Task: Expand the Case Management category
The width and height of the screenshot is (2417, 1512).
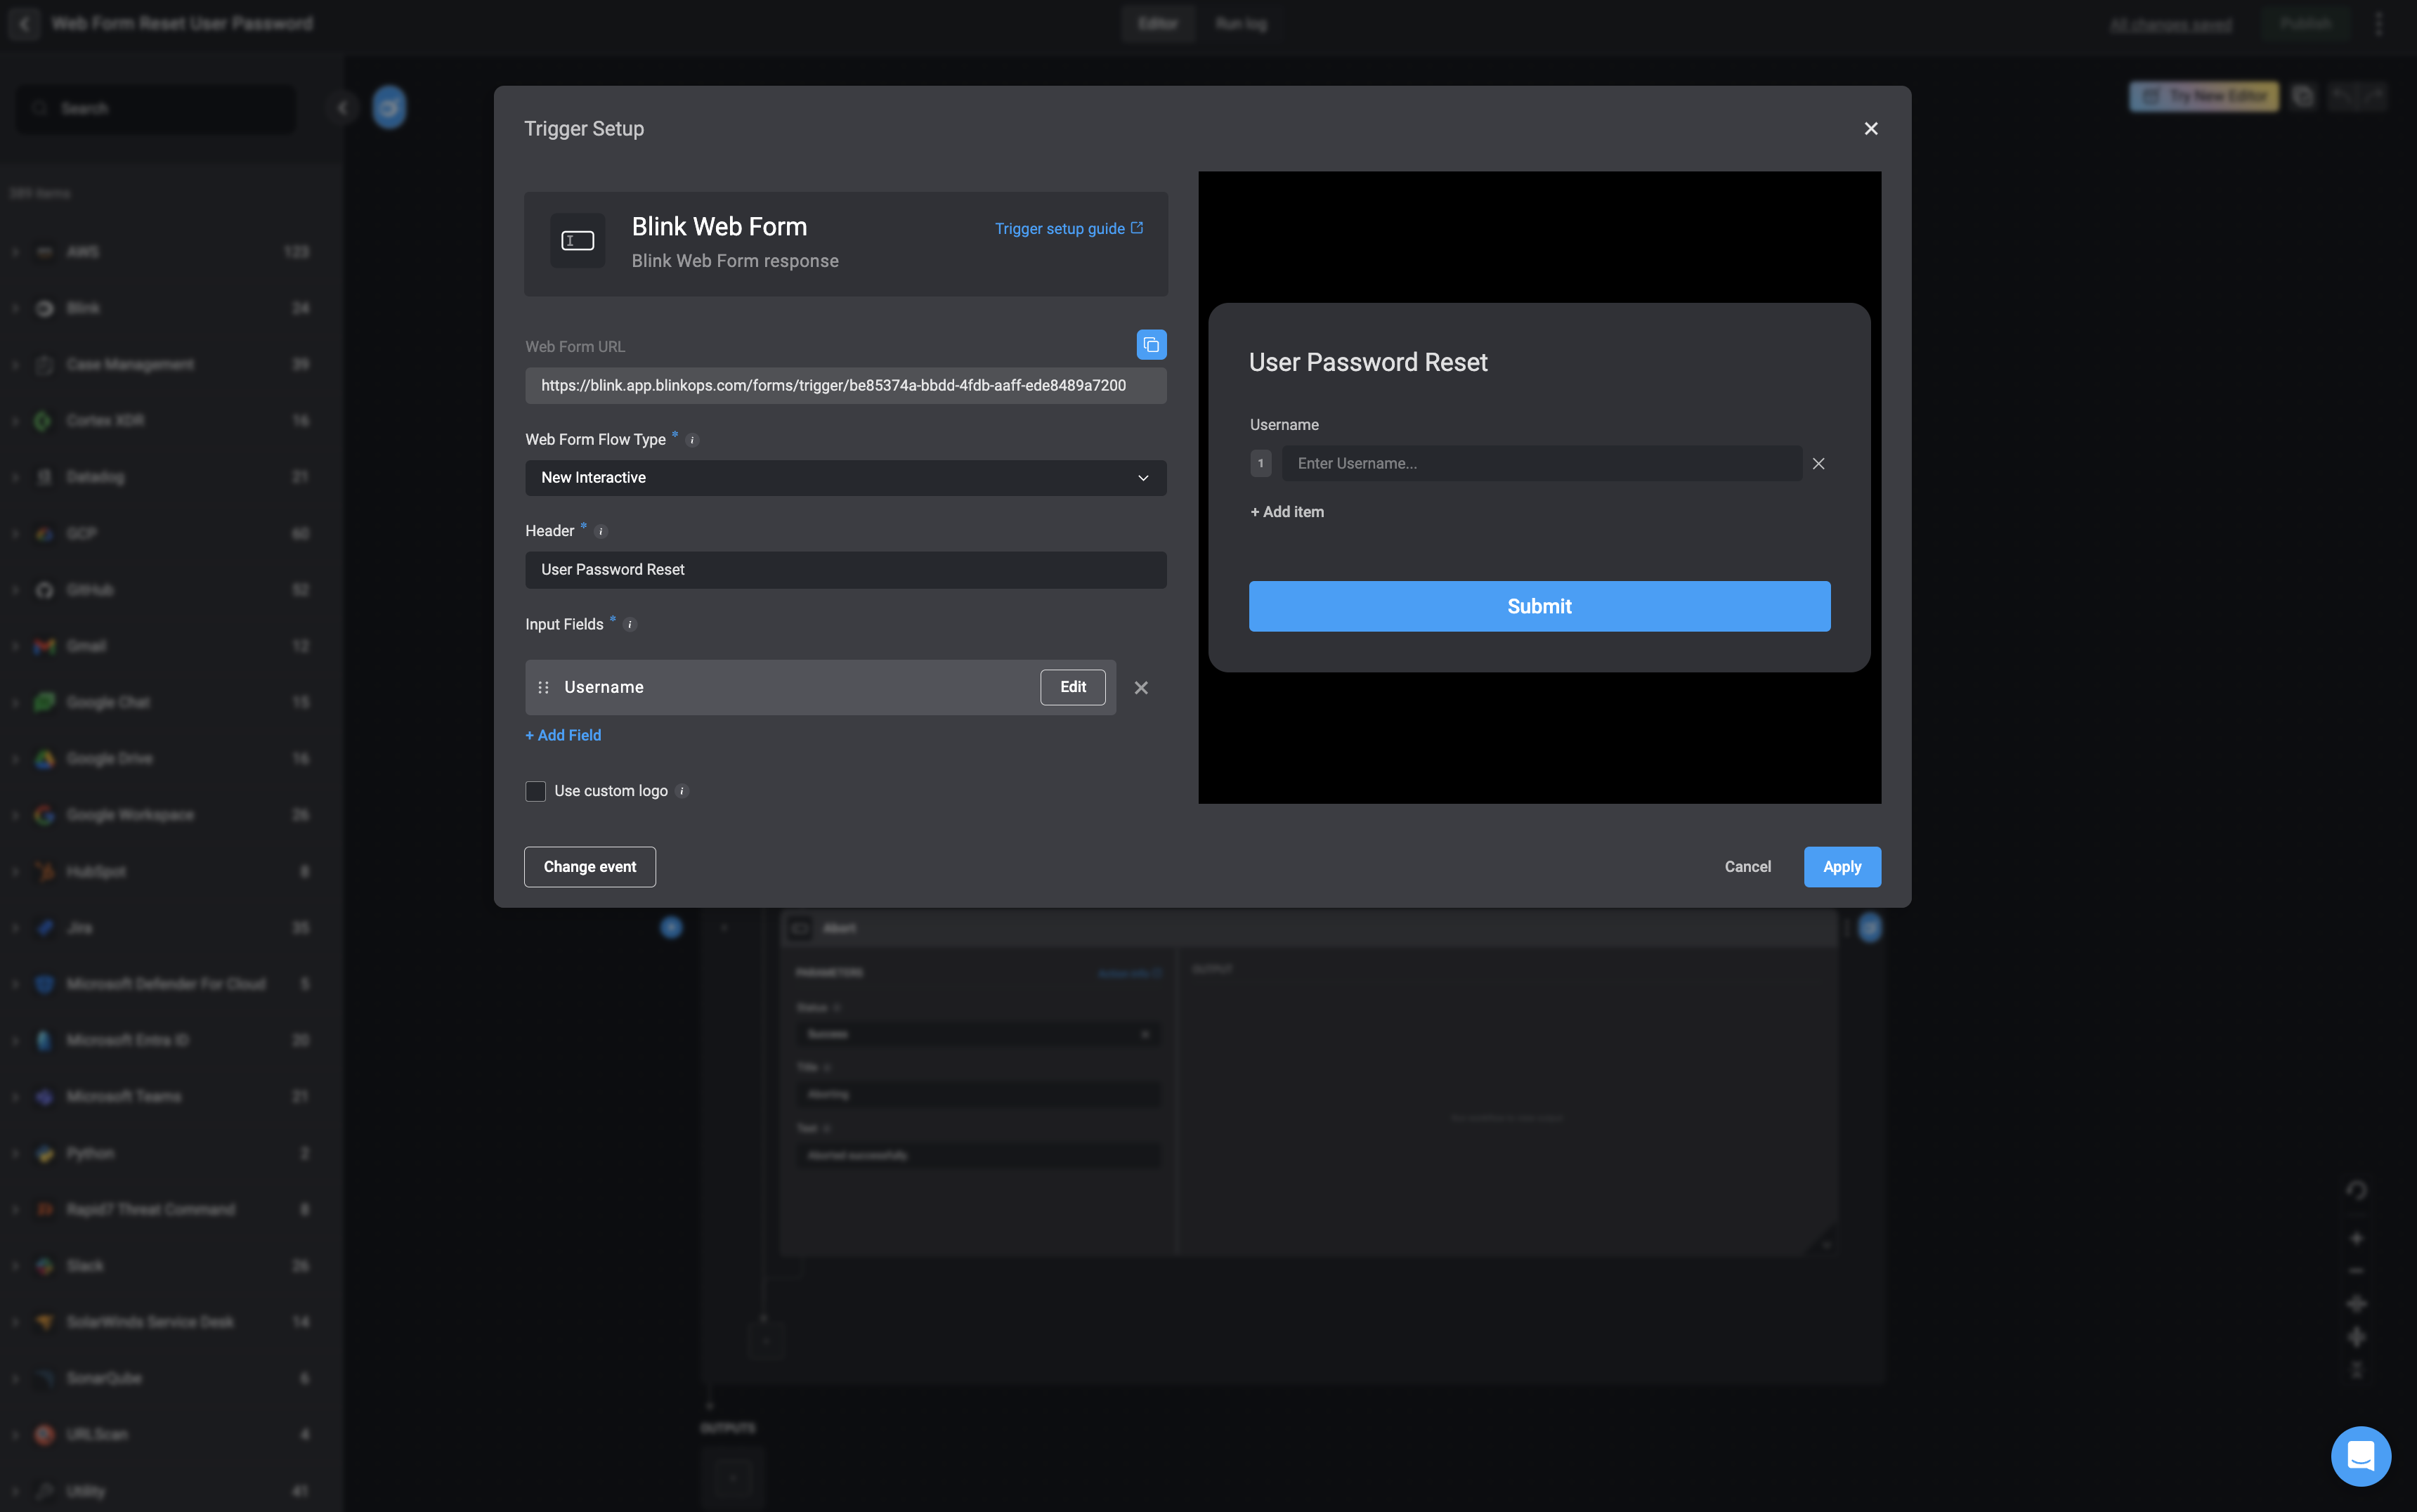Action: click(16, 365)
